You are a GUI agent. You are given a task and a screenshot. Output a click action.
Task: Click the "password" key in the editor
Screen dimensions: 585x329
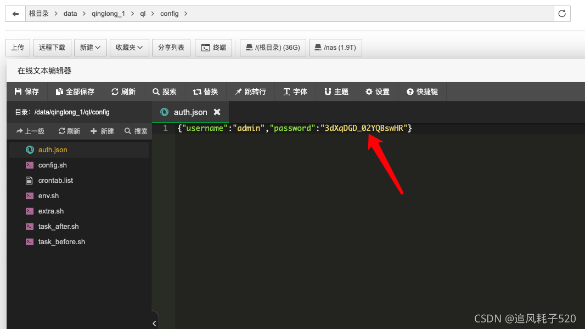tap(292, 128)
